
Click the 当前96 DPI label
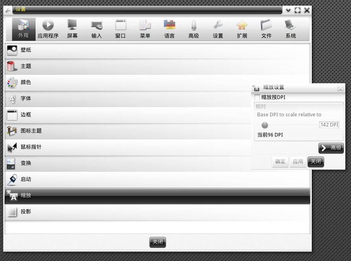tap(270, 135)
